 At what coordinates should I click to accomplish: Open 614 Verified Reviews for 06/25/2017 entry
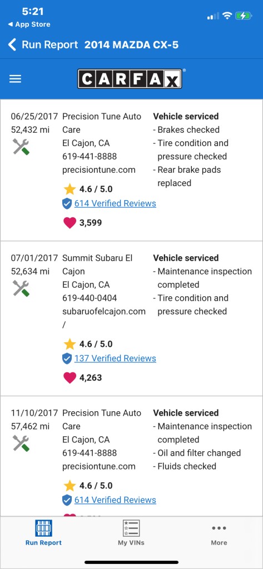coord(115,203)
